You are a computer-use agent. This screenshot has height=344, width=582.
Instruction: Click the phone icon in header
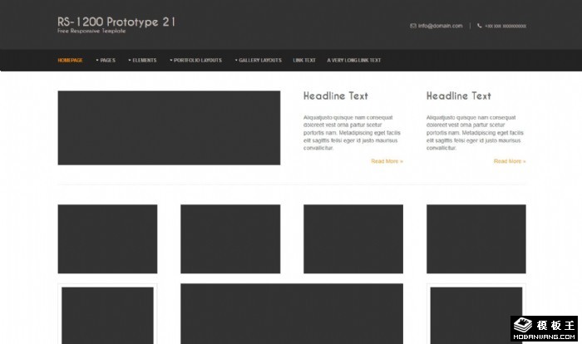click(x=479, y=26)
